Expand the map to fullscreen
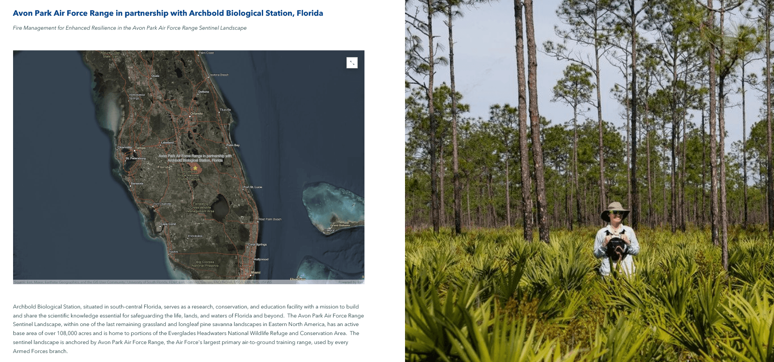Image resolution: width=774 pixels, height=362 pixels. (x=352, y=63)
